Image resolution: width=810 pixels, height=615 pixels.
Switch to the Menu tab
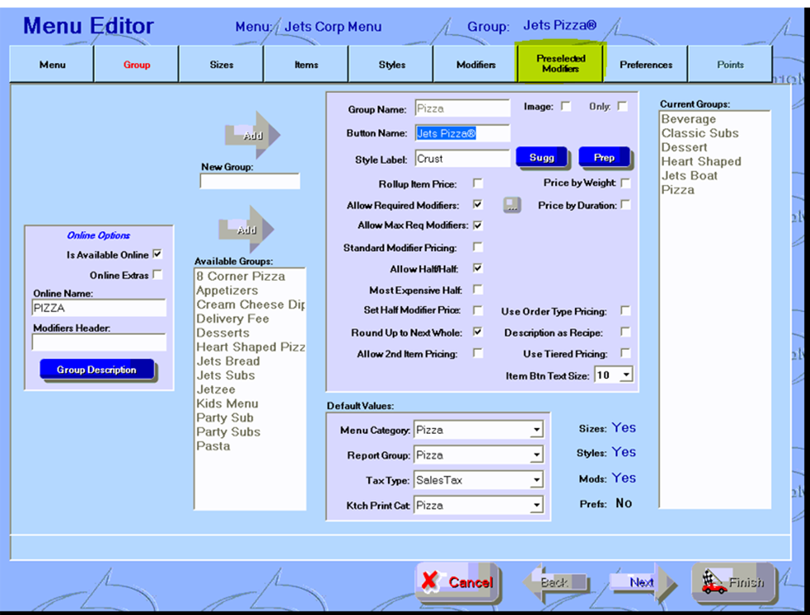pyautogui.click(x=52, y=64)
